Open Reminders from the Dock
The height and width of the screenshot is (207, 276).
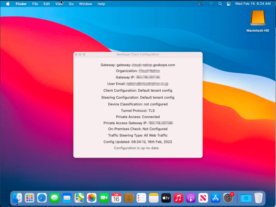(141, 198)
